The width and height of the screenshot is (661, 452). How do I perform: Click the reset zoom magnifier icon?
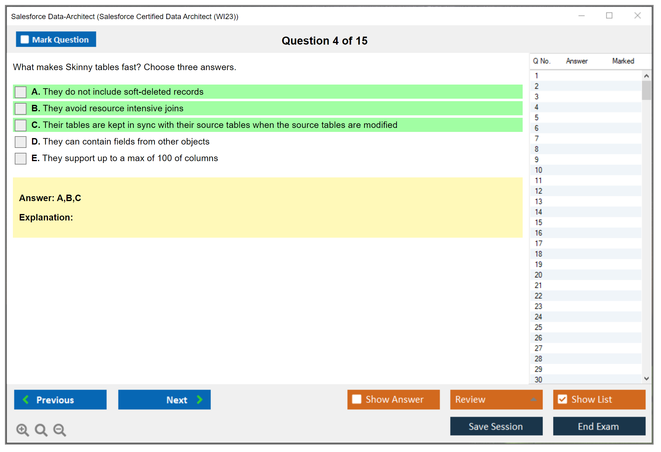(x=41, y=430)
